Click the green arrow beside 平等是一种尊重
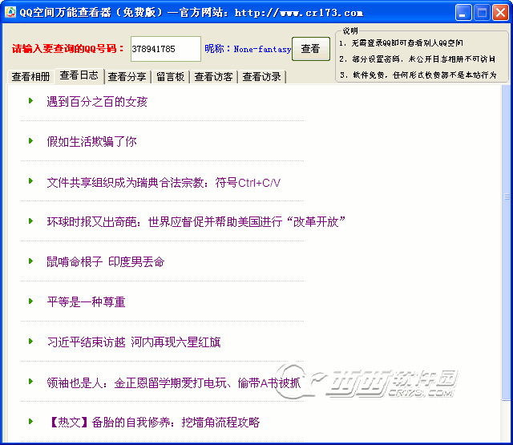Image resolution: width=513 pixels, height=445 pixels. (x=30, y=301)
